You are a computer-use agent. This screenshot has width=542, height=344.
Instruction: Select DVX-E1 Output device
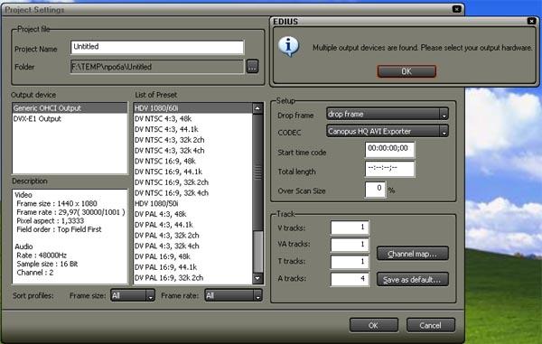(x=70, y=119)
